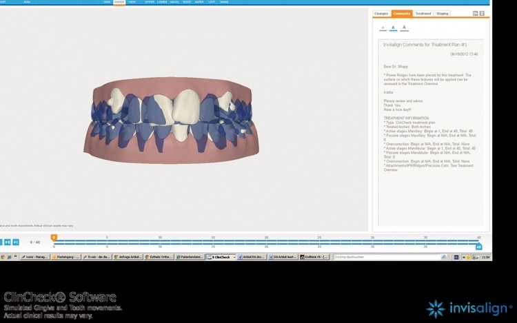Click the Invisalign Comments for Treatment Plan heading
This screenshot has width=517, height=323.
(x=425, y=45)
